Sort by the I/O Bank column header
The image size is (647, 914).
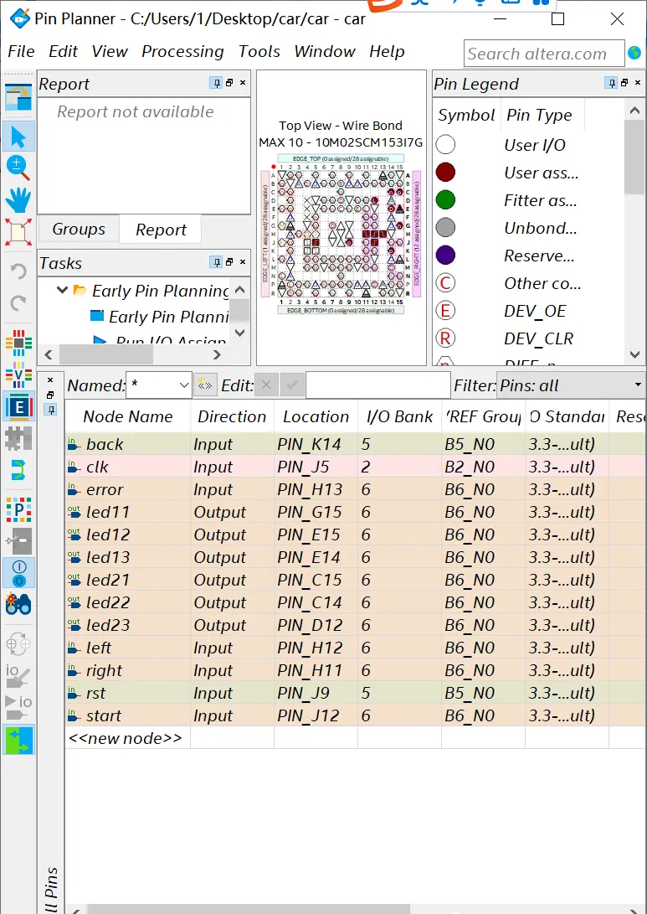(399, 416)
